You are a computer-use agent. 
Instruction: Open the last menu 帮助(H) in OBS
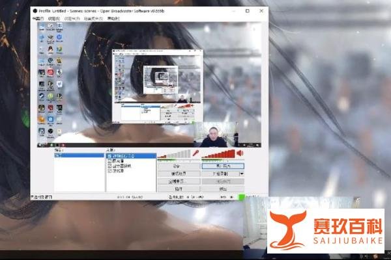pyautogui.click(x=113, y=19)
